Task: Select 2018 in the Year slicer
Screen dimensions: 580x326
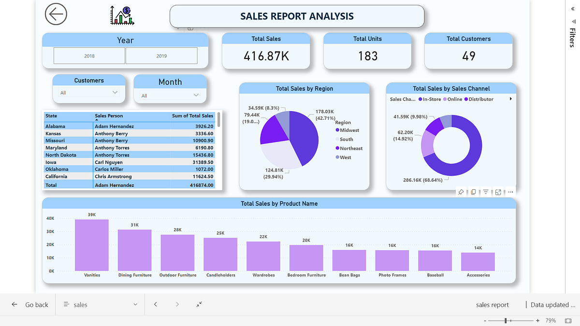Action: 89,56
